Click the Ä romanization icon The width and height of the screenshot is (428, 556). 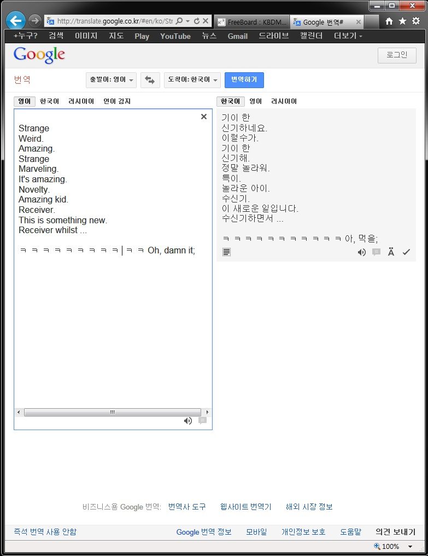pos(391,252)
